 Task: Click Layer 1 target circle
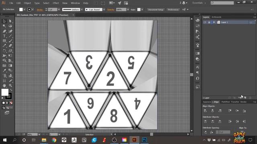click(251, 22)
